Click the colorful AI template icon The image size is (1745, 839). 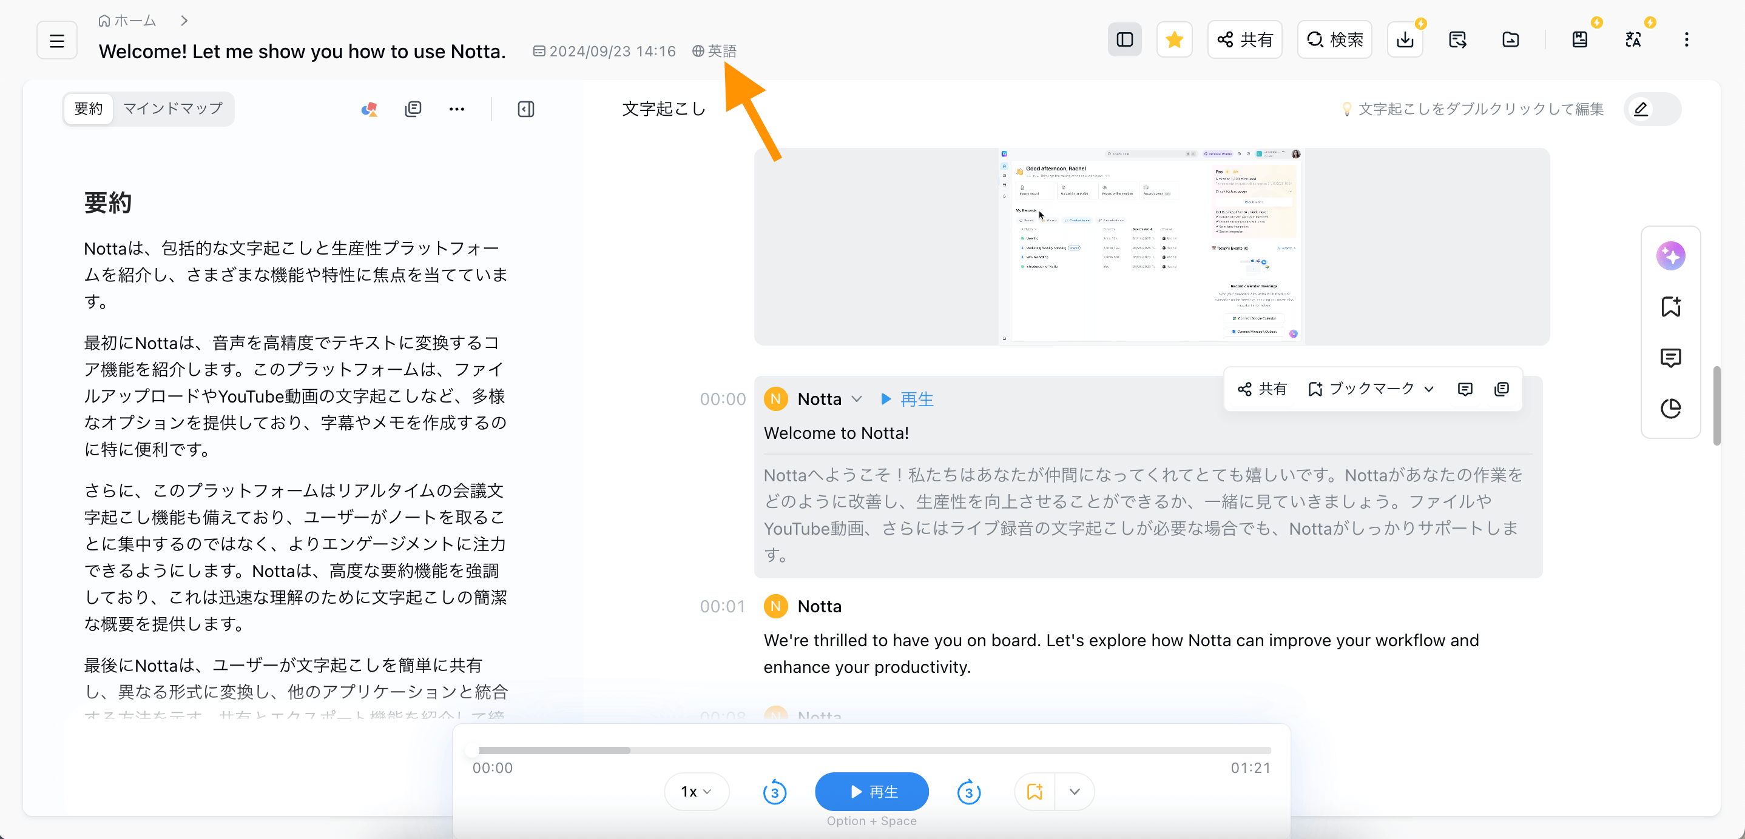pyautogui.click(x=369, y=109)
